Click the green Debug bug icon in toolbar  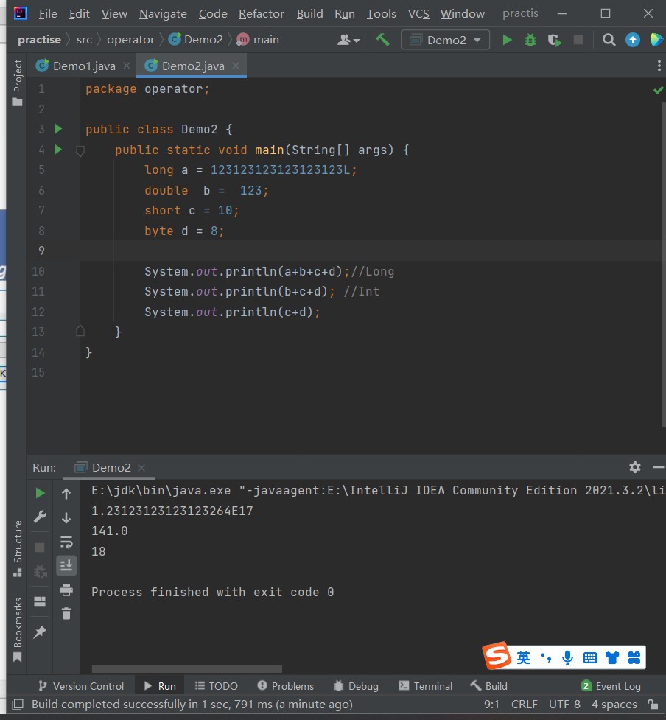(530, 40)
